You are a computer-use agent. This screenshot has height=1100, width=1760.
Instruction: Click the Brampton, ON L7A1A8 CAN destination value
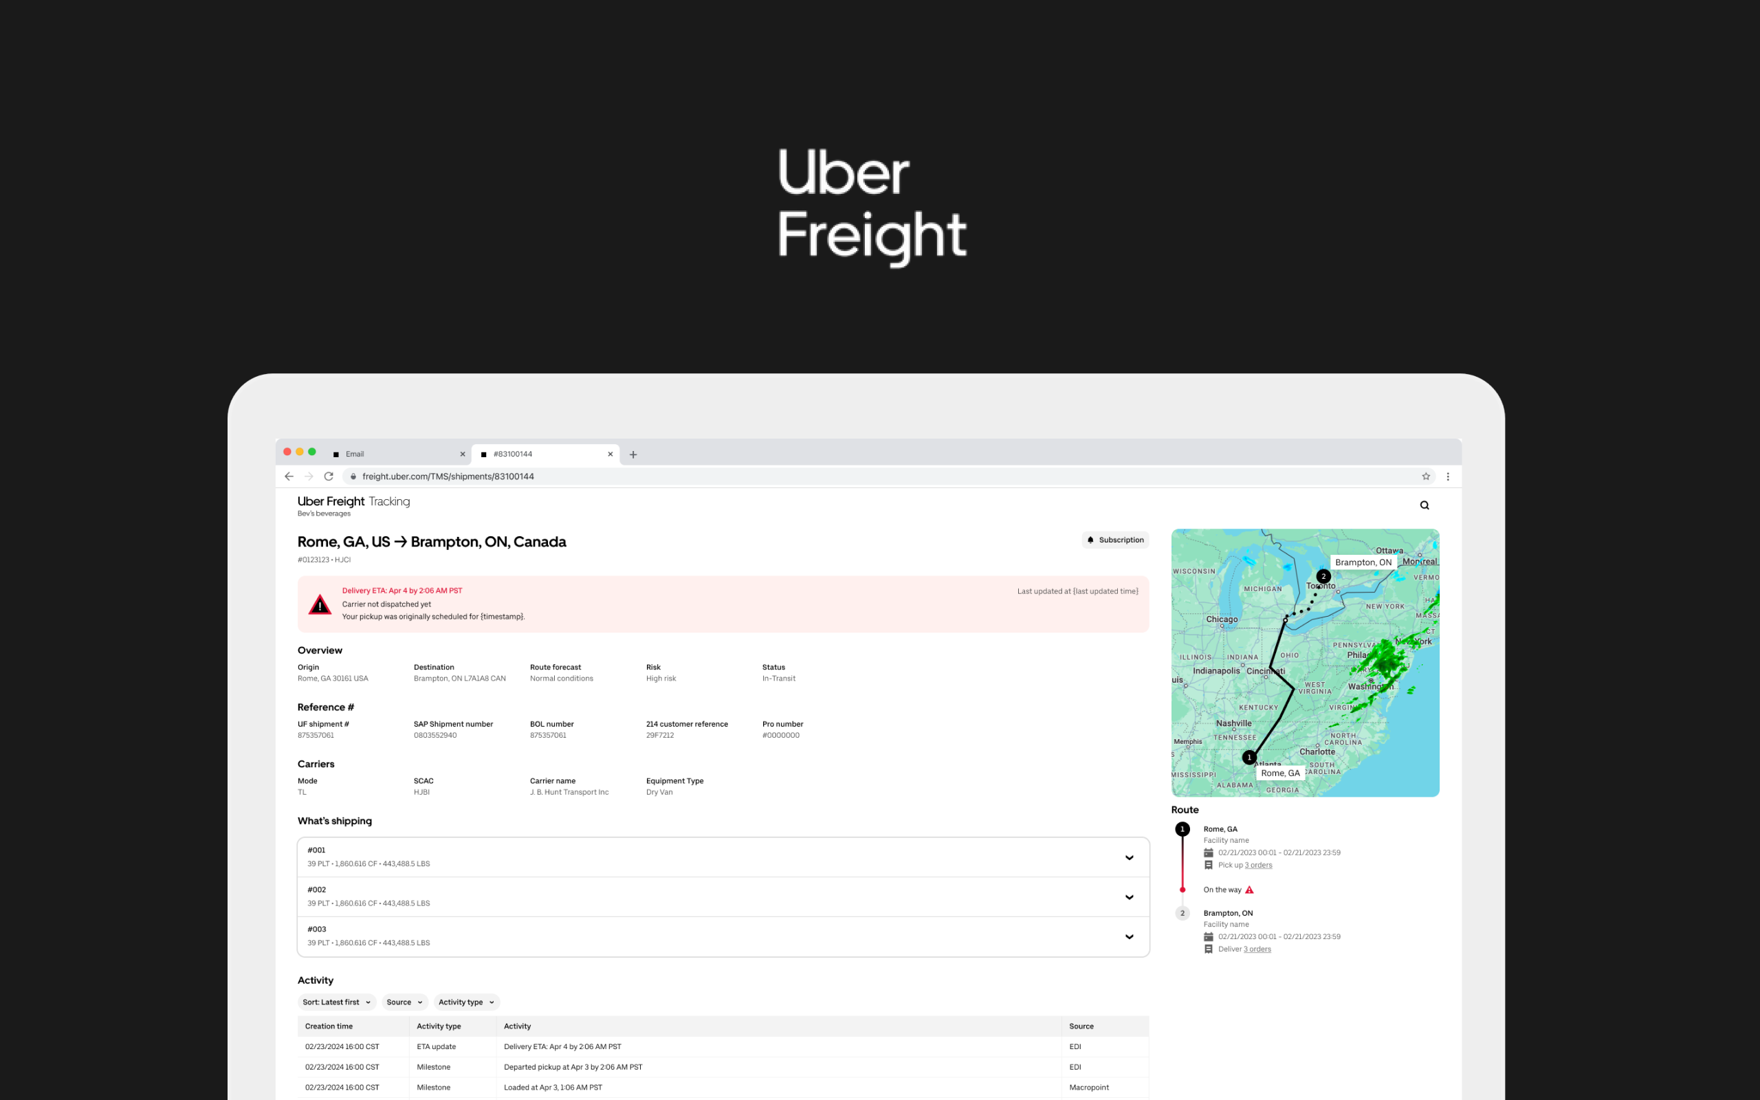(x=459, y=679)
